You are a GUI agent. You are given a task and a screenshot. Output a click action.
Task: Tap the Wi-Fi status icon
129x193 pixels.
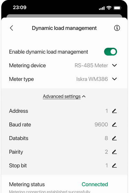(109, 8)
